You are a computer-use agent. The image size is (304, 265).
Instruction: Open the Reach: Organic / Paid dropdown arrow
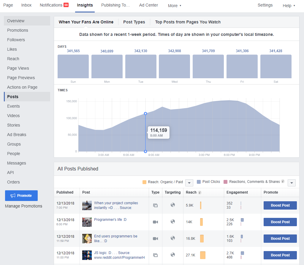click(189, 183)
